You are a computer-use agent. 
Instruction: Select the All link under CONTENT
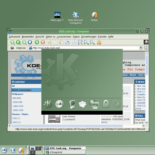click(13, 86)
